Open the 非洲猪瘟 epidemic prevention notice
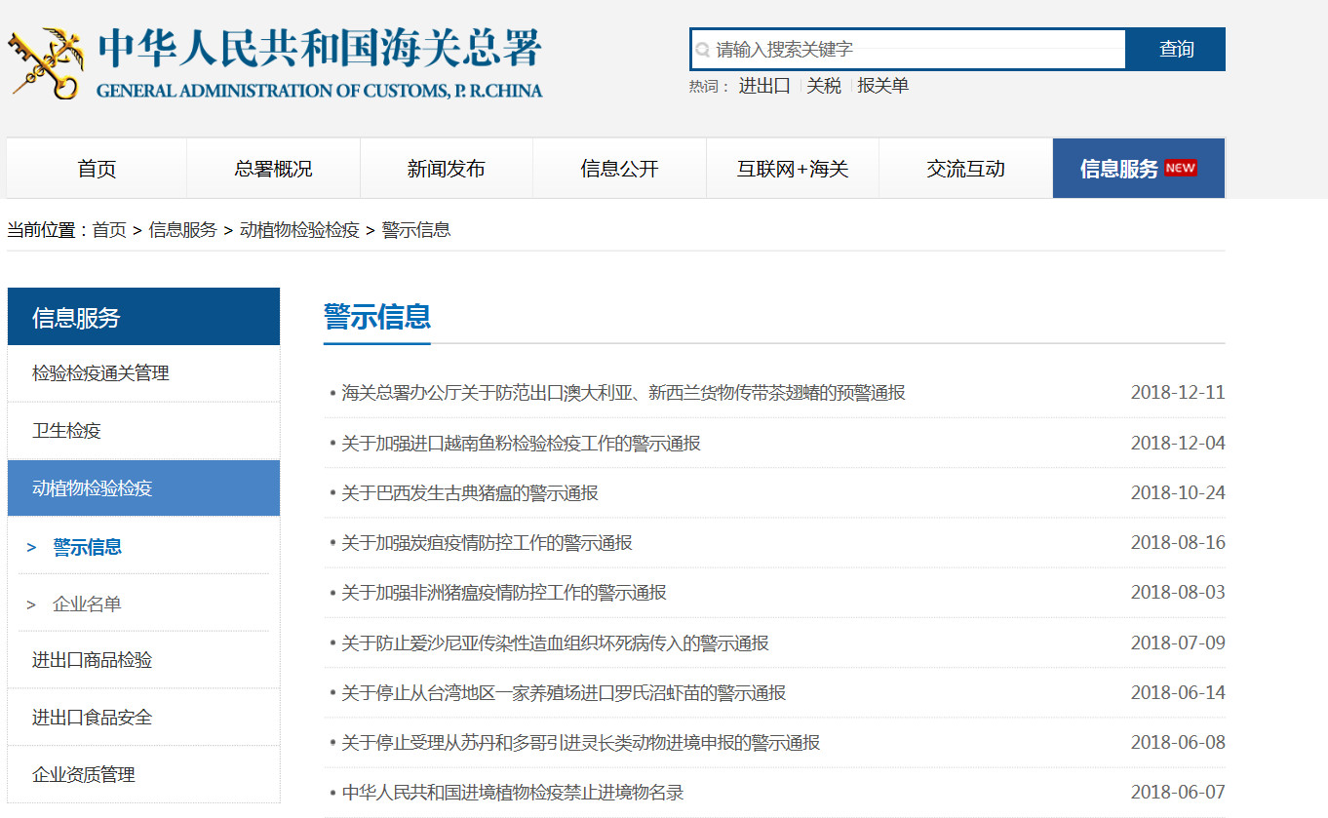 (503, 593)
